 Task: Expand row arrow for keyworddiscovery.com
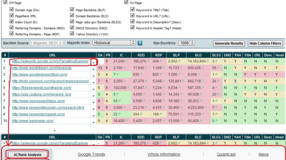[93, 109]
